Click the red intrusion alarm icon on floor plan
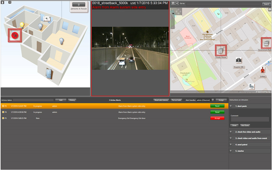This screenshot has width=272, height=170. [x=15, y=35]
